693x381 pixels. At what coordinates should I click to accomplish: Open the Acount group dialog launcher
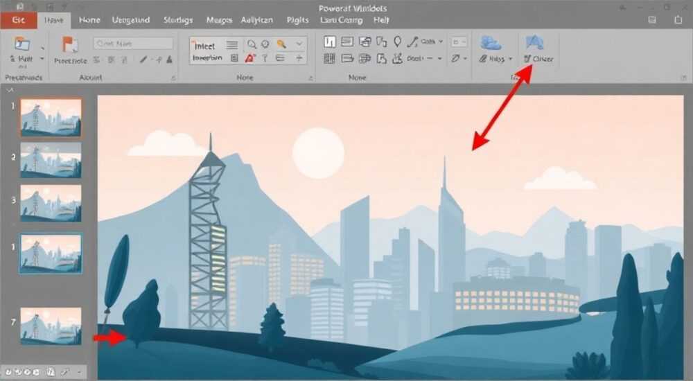[x=173, y=78]
